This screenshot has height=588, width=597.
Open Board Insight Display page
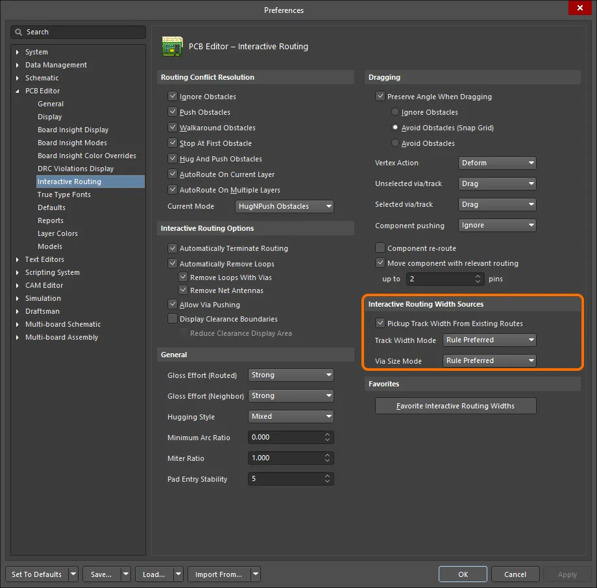73,130
